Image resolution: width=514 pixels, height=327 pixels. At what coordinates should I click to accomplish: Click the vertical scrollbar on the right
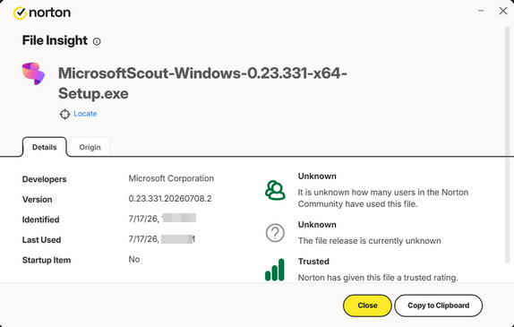pyautogui.click(x=508, y=144)
